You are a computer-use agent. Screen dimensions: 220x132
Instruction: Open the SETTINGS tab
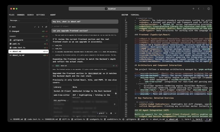(40, 15)
